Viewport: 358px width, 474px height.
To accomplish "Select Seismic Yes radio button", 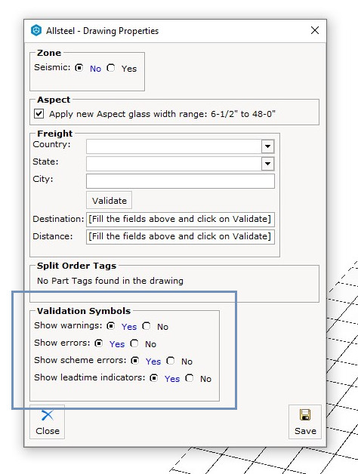I will pos(111,68).
